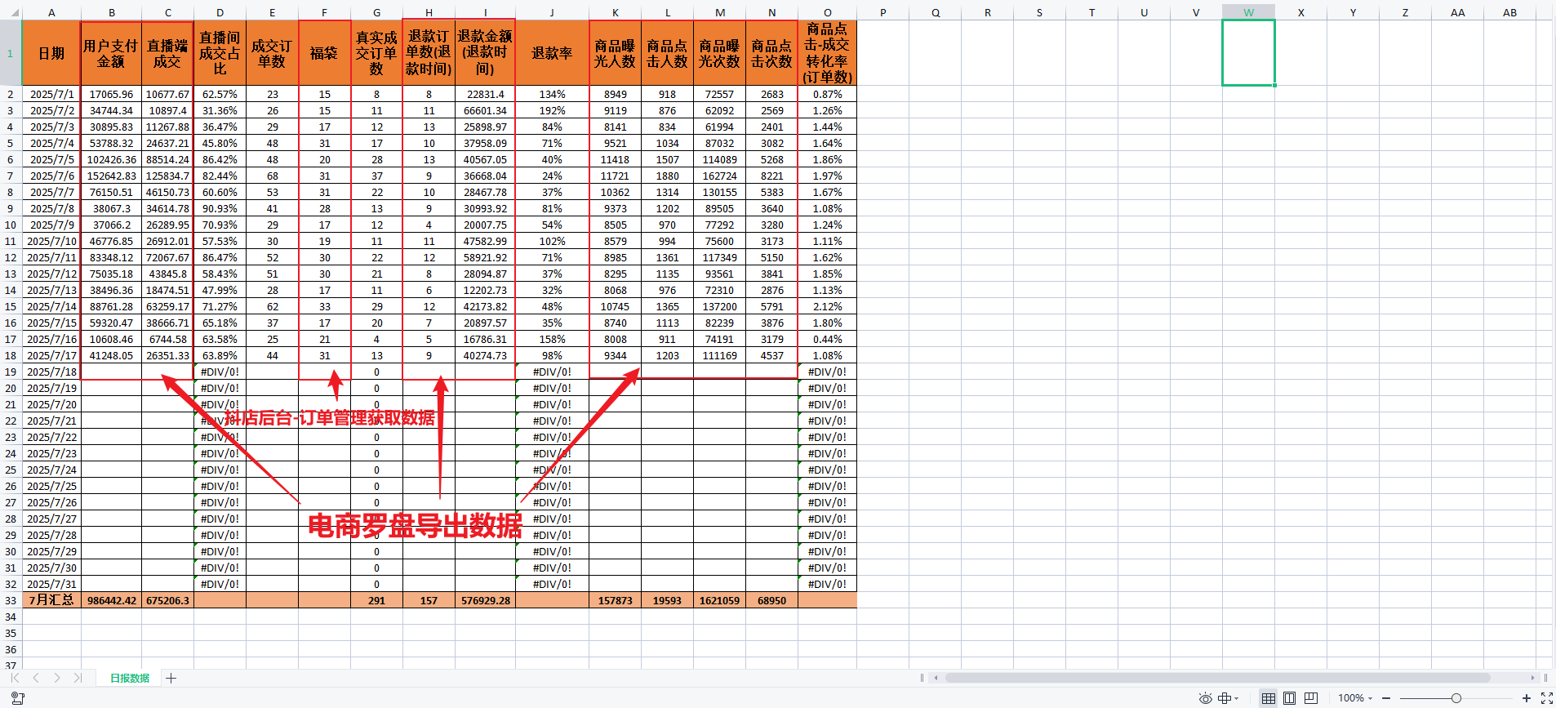Image resolution: width=1556 pixels, height=708 pixels.
Task: Switch to page break preview
Action: [1311, 698]
